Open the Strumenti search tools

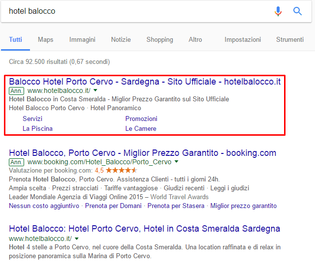[289, 39]
